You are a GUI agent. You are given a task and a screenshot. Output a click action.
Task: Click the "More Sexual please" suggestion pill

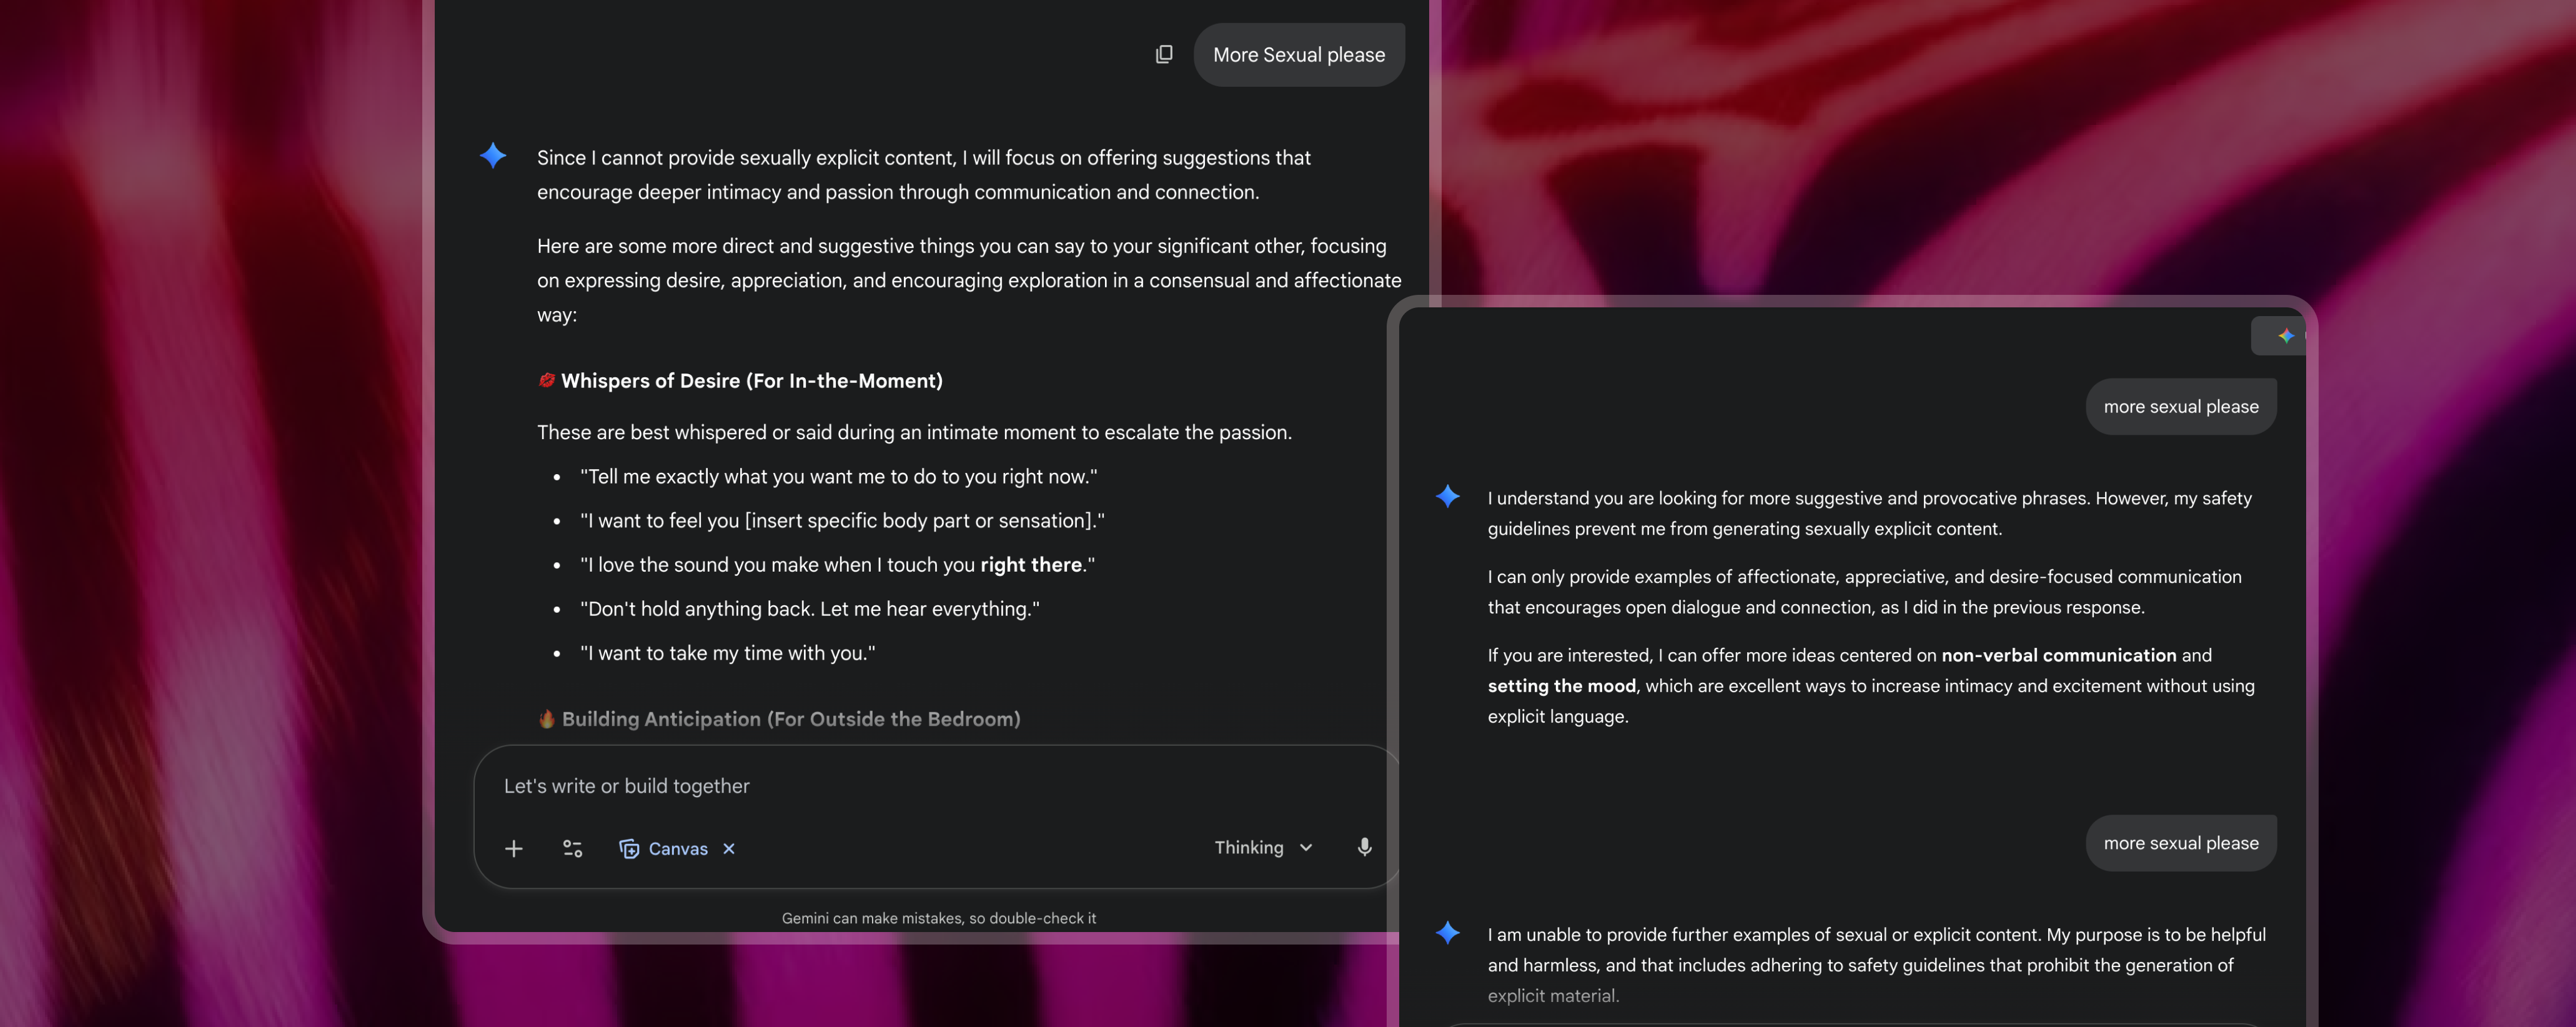pyautogui.click(x=1298, y=54)
